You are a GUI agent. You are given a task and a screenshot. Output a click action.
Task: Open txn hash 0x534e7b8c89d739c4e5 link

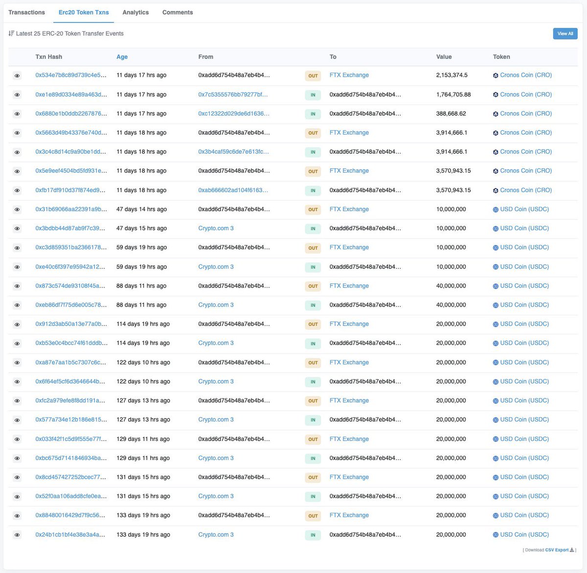[71, 75]
